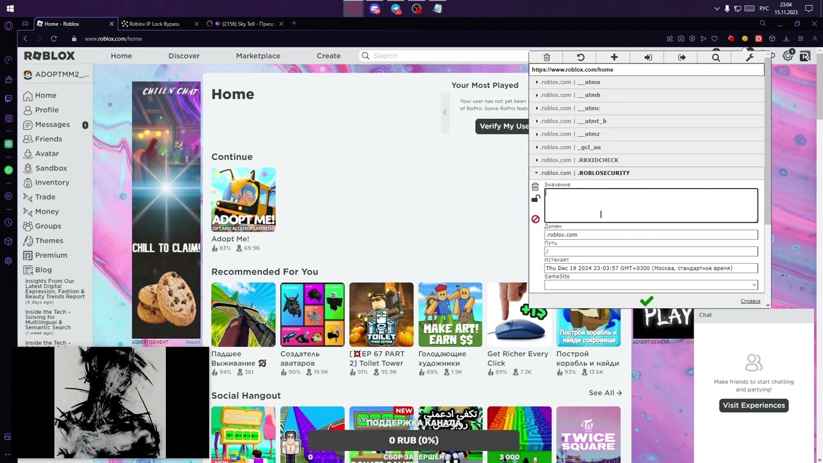The height and width of the screenshot is (463, 823).
Task: Submit cookie changes with green checkmark
Action: click(x=647, y=300)
